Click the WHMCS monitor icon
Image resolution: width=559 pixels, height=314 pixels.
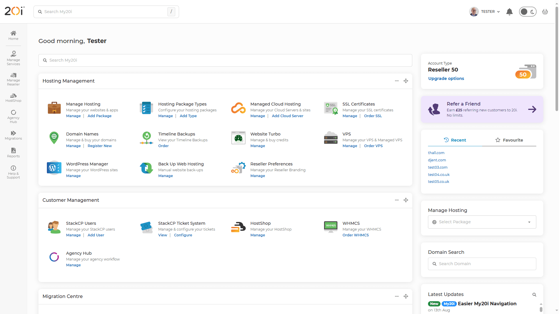[331, 227]
